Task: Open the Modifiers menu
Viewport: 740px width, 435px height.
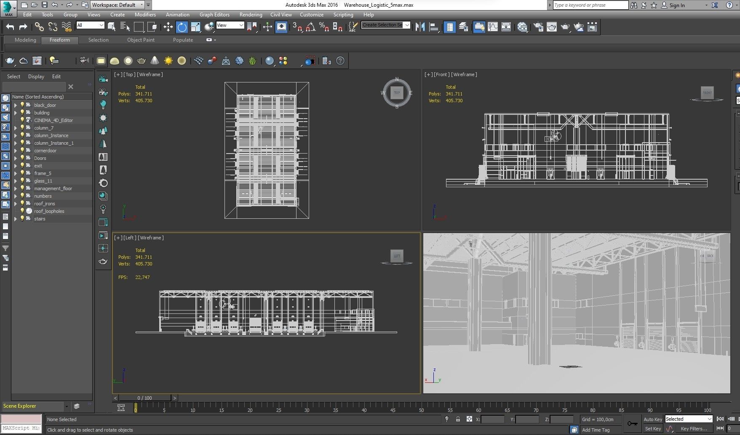Action: (x=145, y=15)
